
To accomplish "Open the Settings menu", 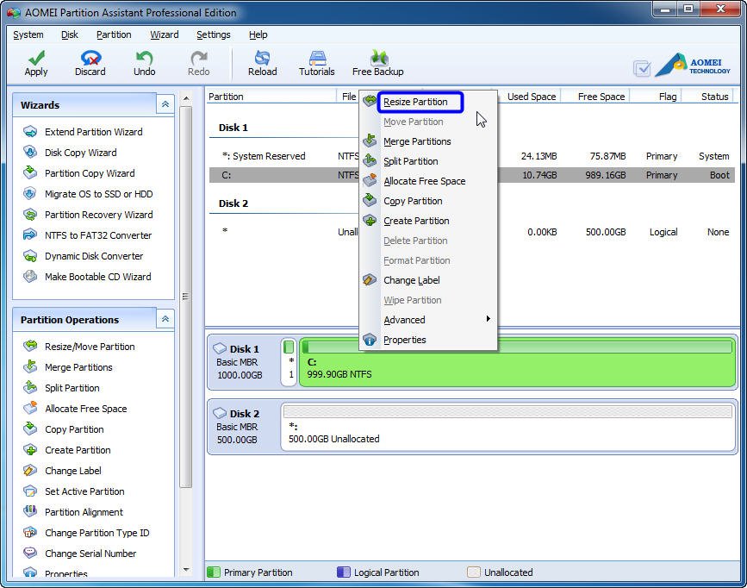I will tap(213, 34).
